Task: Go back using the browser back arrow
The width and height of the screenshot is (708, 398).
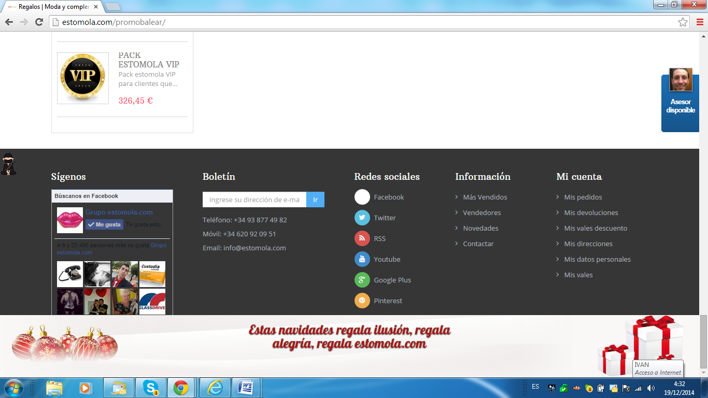Action: click(x=9, y=22)
